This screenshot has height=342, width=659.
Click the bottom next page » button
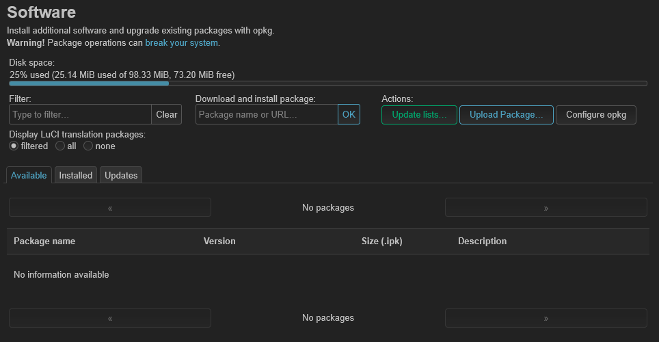pos(546,318)
